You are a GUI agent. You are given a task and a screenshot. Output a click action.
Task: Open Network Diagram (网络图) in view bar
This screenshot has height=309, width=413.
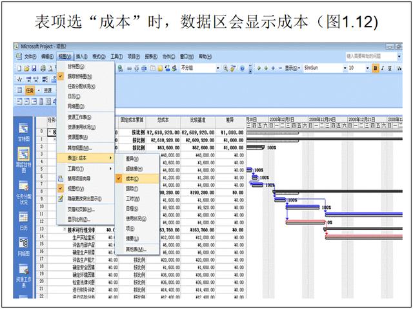tap(24, 247)
